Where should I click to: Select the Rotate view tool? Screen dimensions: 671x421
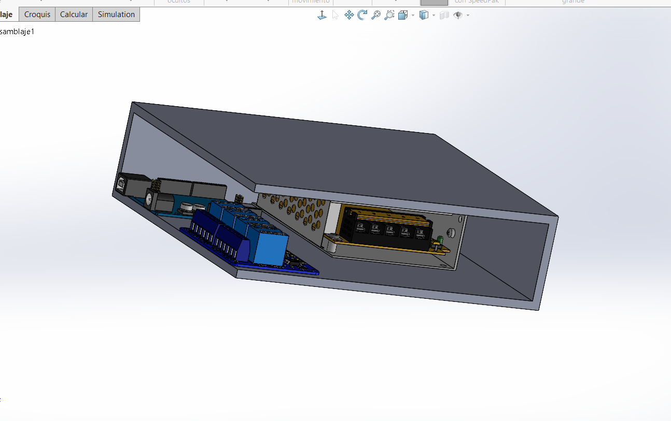[x=362, y=15]
